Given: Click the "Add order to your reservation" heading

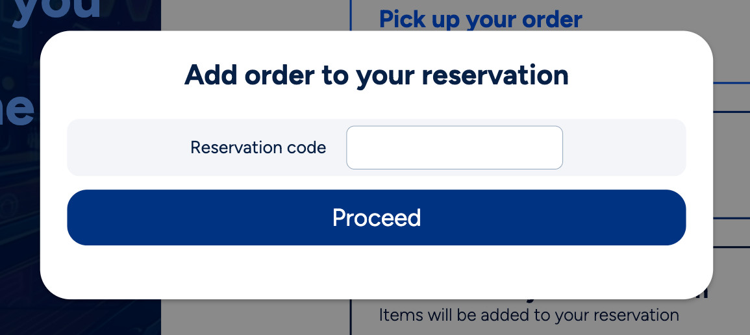Looking at the screenshot, I should [376, 75].
